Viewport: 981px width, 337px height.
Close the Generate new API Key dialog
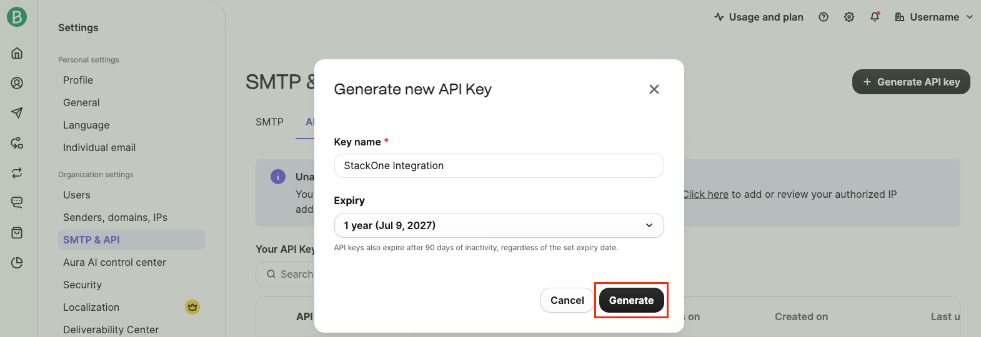(x=654, y=89)
